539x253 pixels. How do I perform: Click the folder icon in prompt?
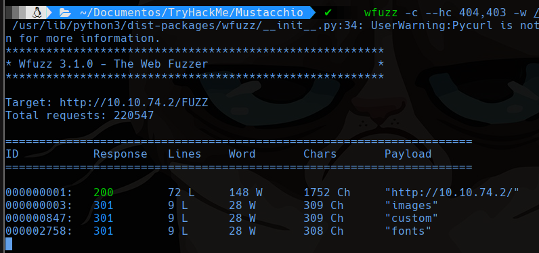(x=65, y=13)
